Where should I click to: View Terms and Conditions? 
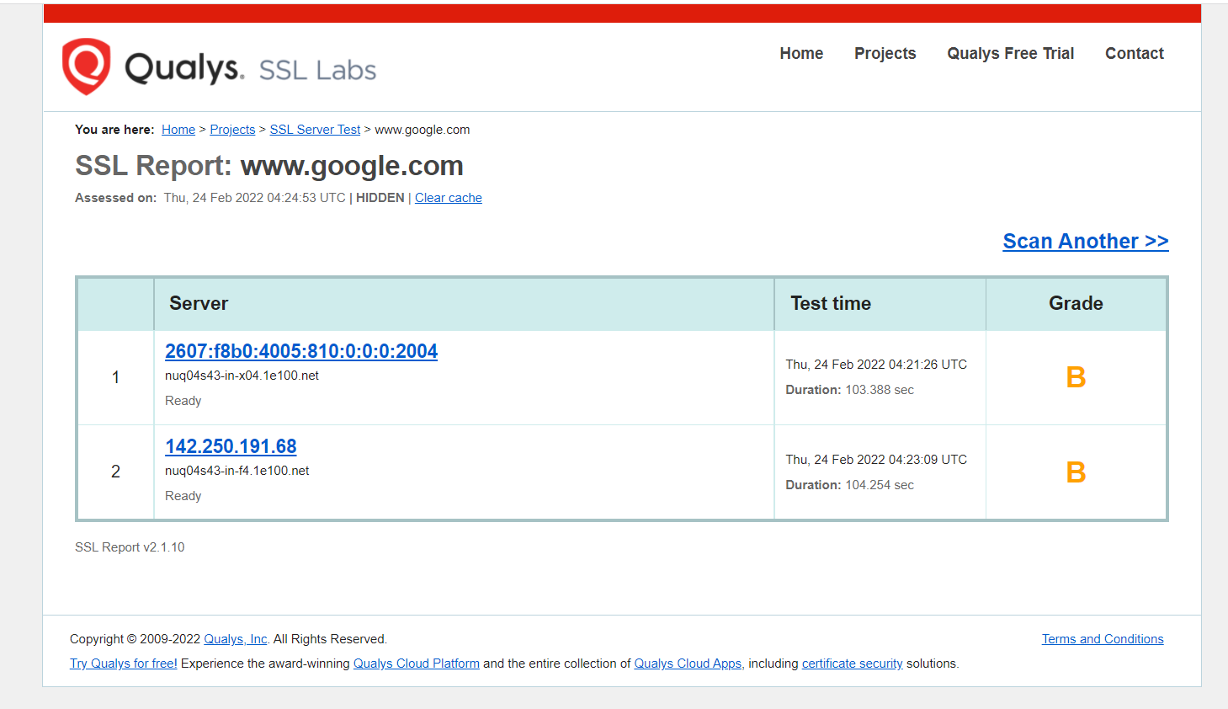click(1102, 638)
